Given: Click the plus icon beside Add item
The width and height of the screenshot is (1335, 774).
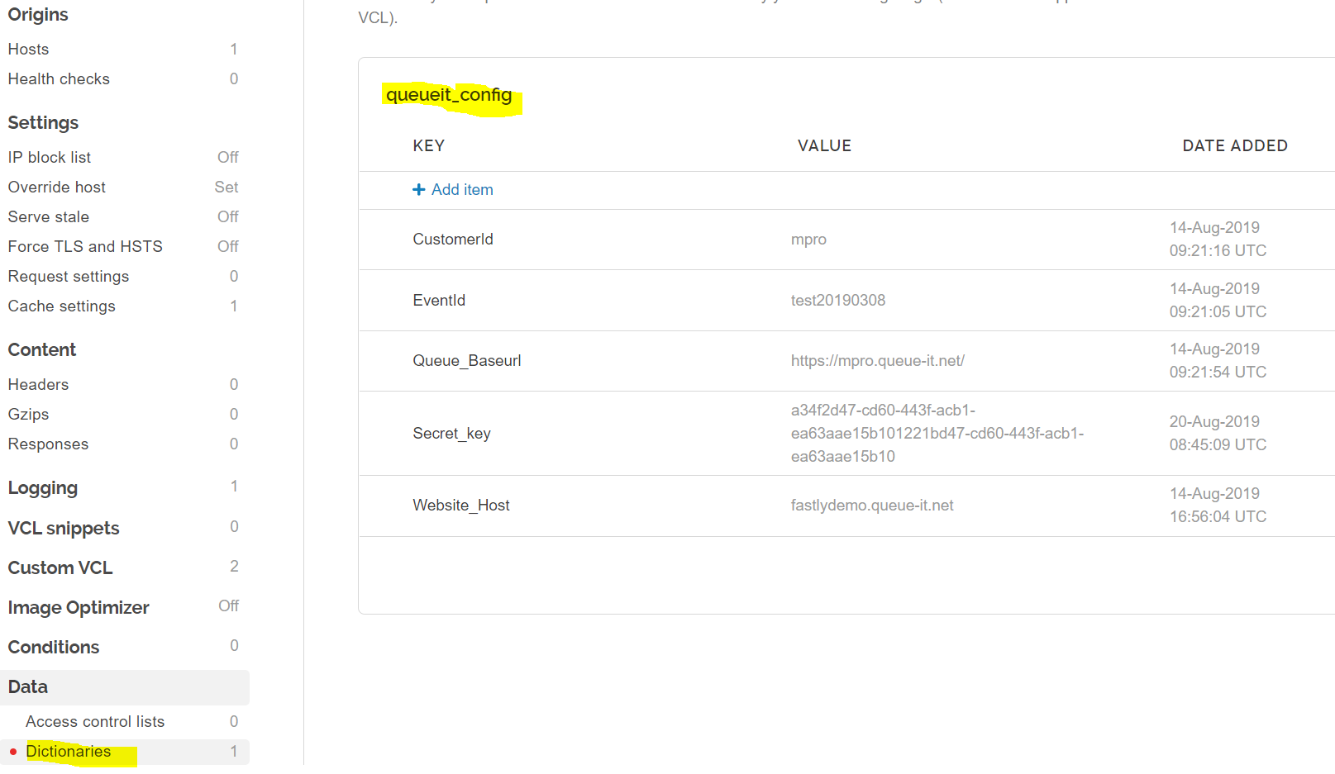Looking at the screenshot, I should [418, 190].
